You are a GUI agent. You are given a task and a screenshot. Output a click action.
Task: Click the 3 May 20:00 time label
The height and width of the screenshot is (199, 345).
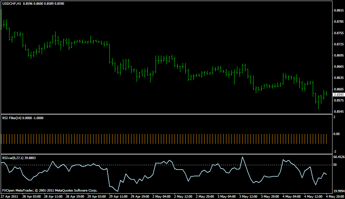pyautogui.click(x=270, y=196)
